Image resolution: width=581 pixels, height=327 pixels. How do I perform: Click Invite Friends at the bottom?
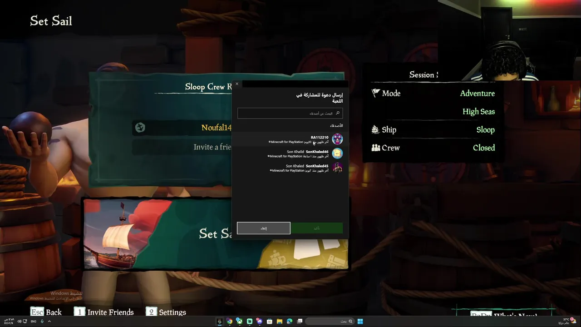(x=104, y=312)
